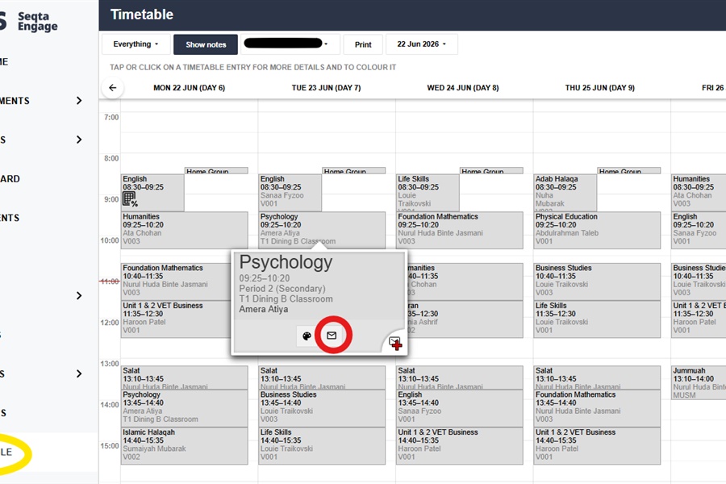
Task: Open Thursday Foundation Mathematics 13:45 entry
Action: click(x=597, y=408)
